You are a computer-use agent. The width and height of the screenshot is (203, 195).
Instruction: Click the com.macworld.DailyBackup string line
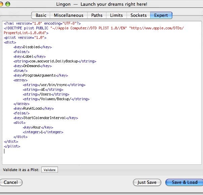tap(55, 61)
